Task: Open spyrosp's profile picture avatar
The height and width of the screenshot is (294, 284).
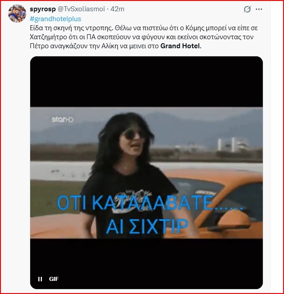Action: (x=17, y=14)
